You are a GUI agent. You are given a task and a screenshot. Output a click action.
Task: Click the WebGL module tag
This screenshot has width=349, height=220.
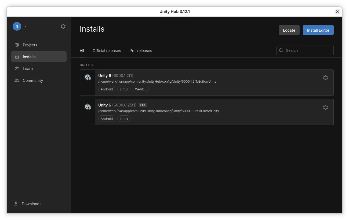[140, 89]
